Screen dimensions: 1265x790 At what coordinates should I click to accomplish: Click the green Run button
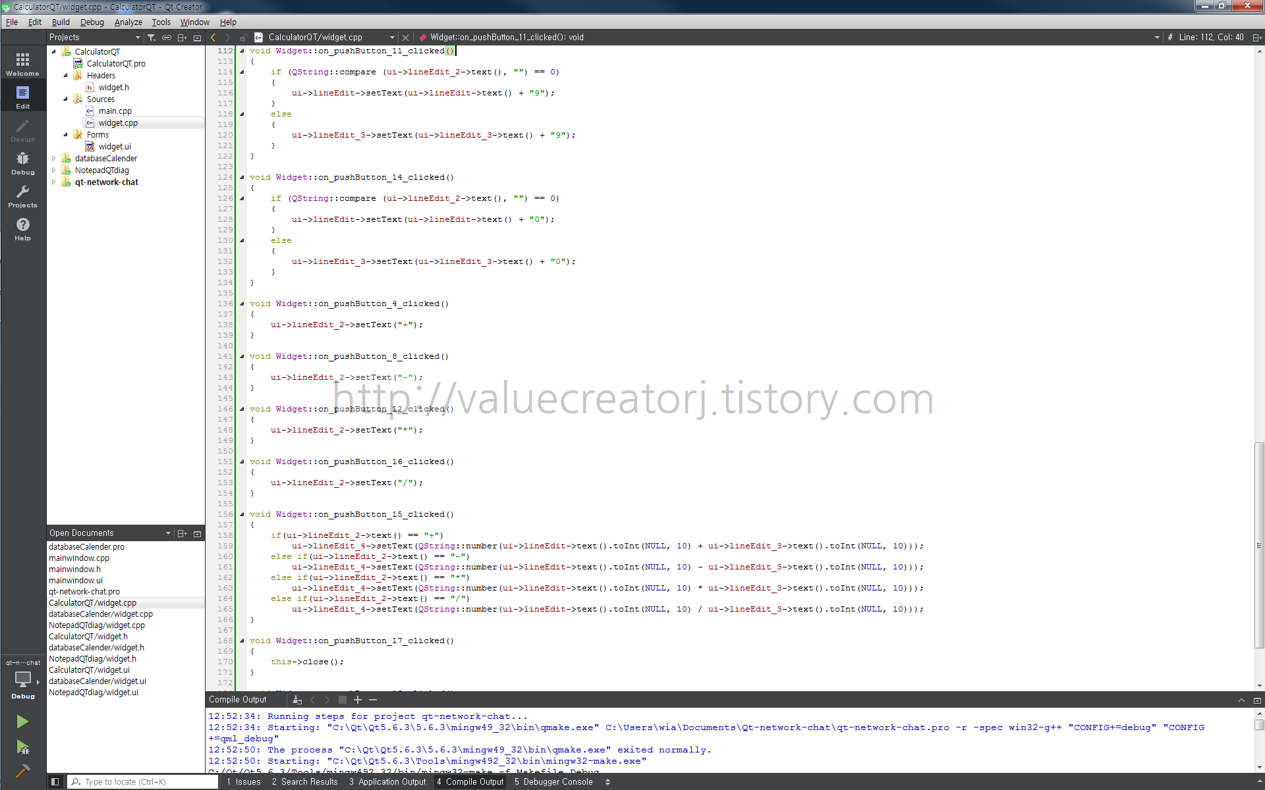22,722
